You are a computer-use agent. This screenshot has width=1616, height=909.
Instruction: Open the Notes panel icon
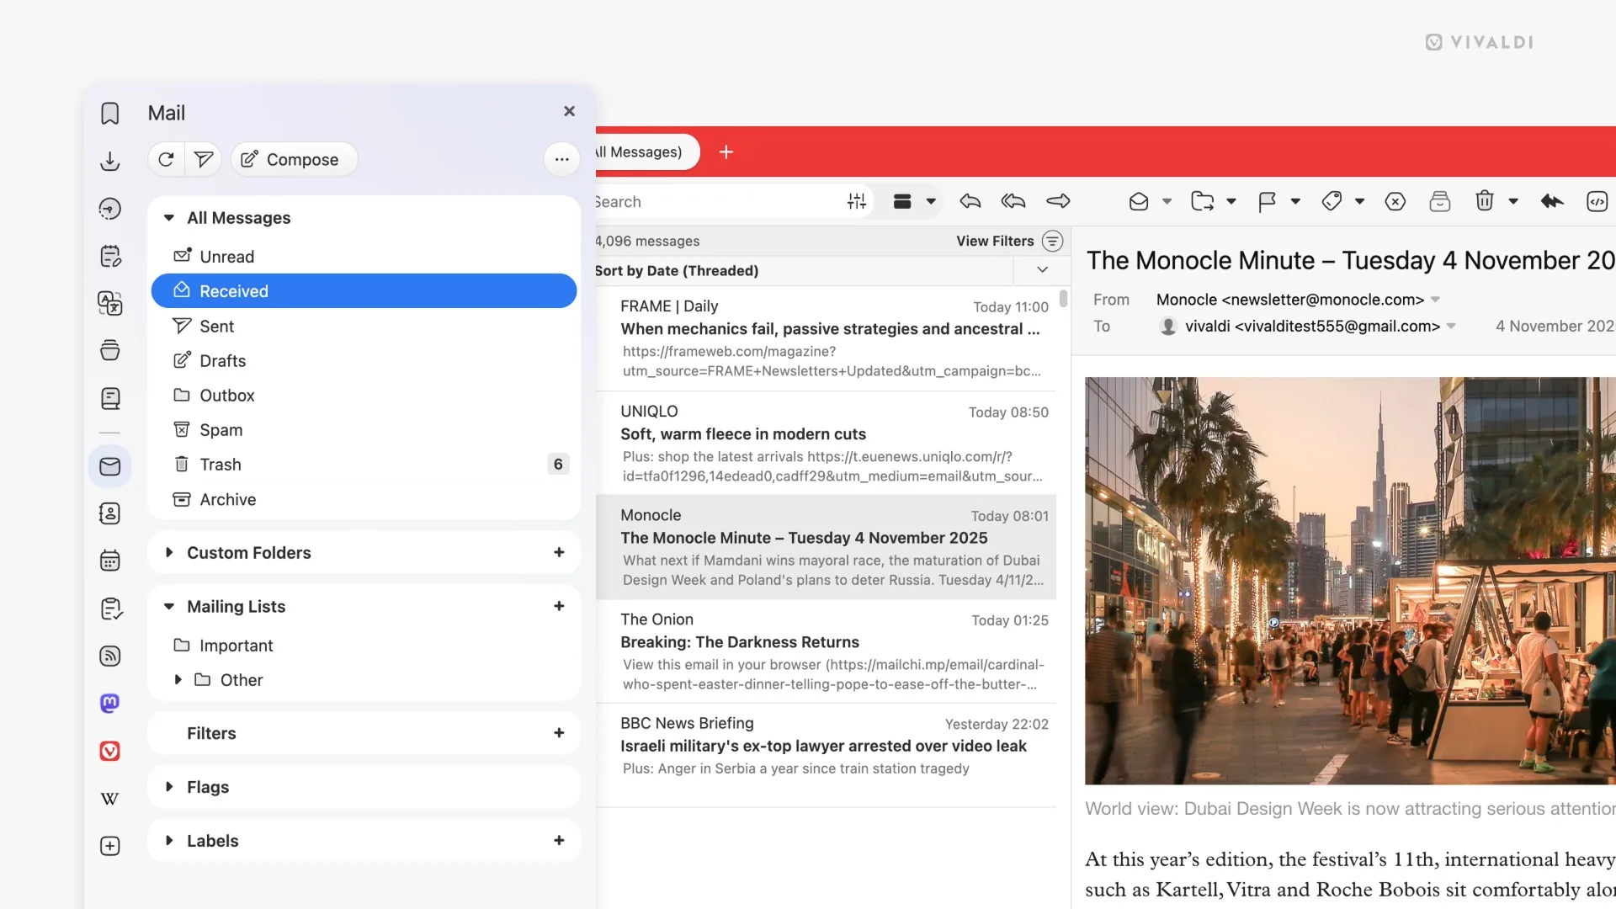coord(110,256)
